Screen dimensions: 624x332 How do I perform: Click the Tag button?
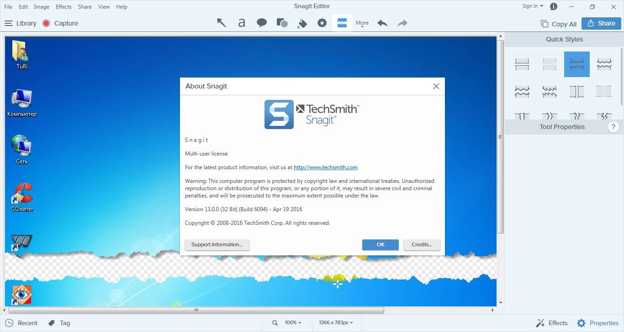(x=59, y=323)
